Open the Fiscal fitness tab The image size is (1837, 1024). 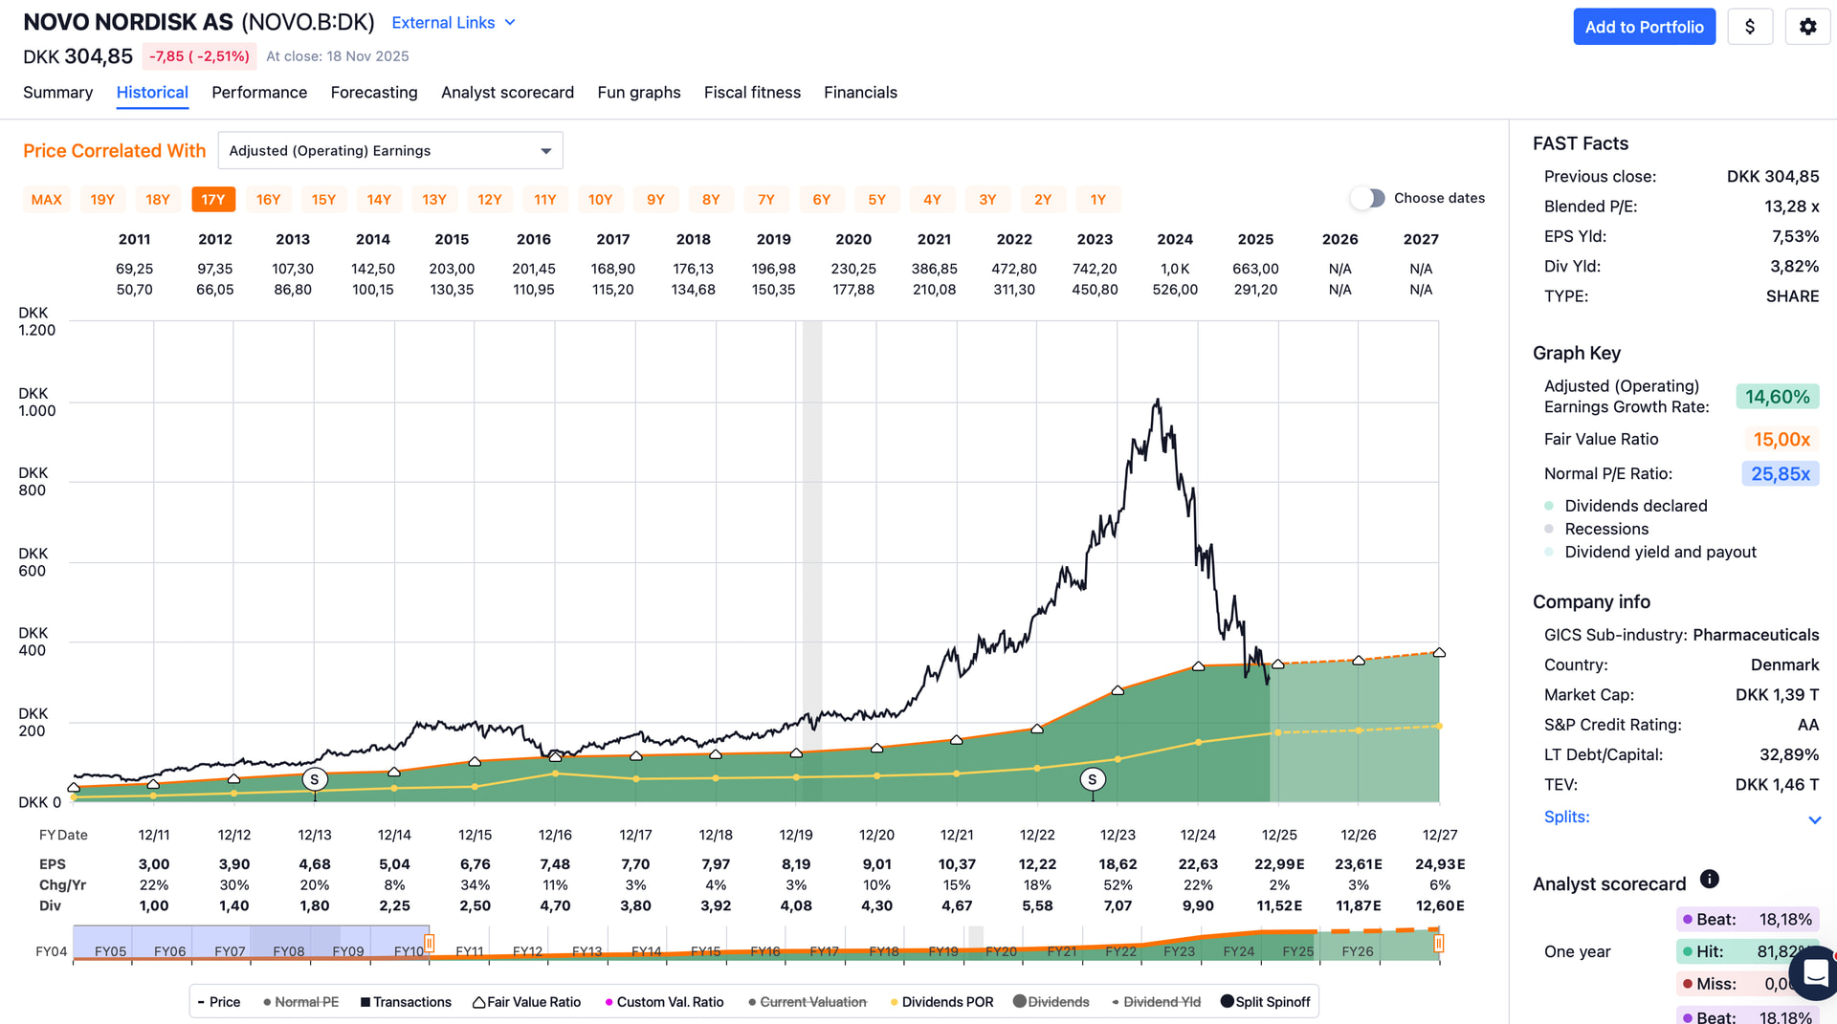(x=752, y=92)
